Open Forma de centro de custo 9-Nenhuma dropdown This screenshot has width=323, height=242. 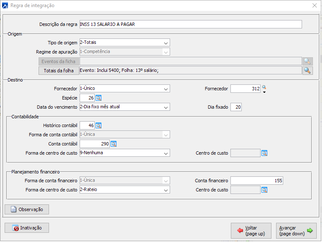[166, 153]
